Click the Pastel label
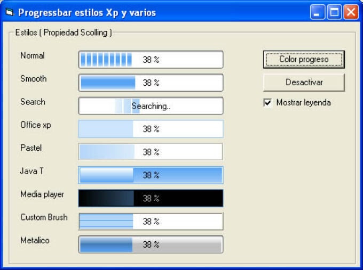363x270 pixels. point(31,148)
